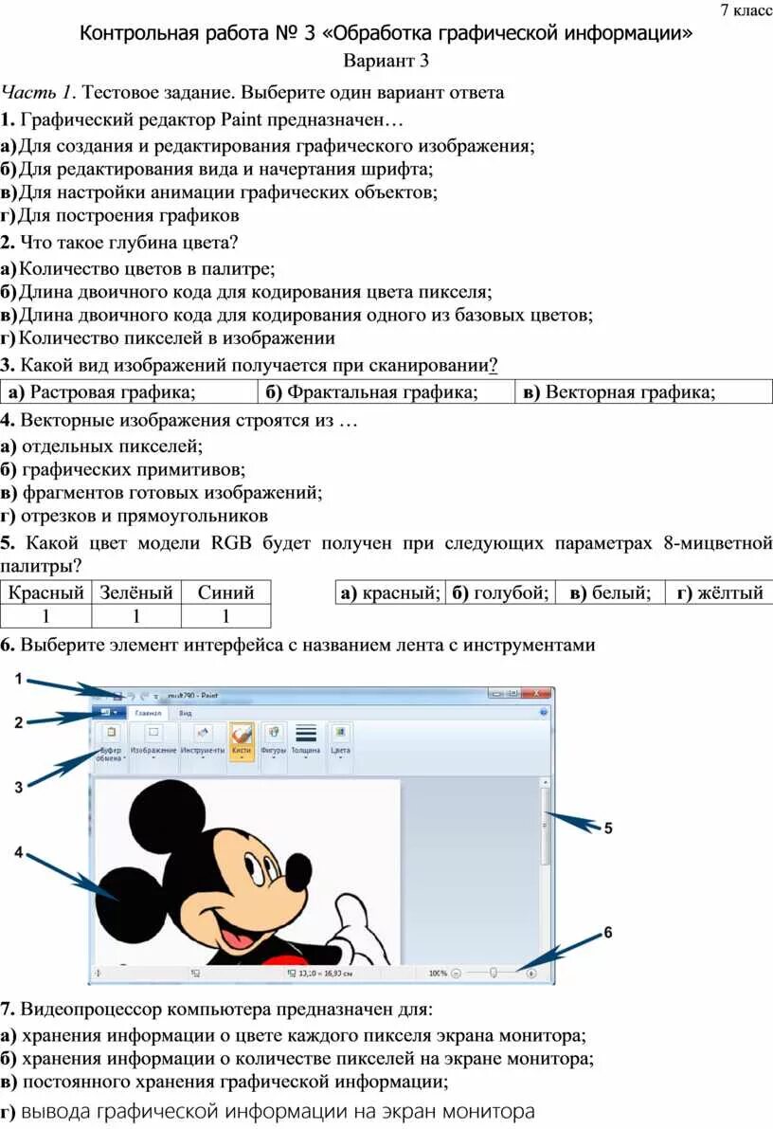
Task: Select 'хранения информации о количестве пикселей'
Action: point(297,1059)
